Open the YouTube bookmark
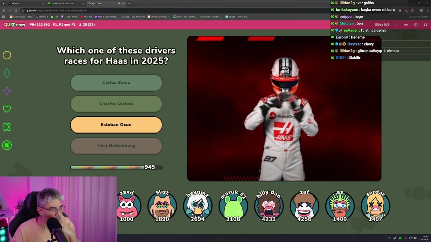Image resolution: width=431 pixels, height=242 pixels. click(86, 17)
